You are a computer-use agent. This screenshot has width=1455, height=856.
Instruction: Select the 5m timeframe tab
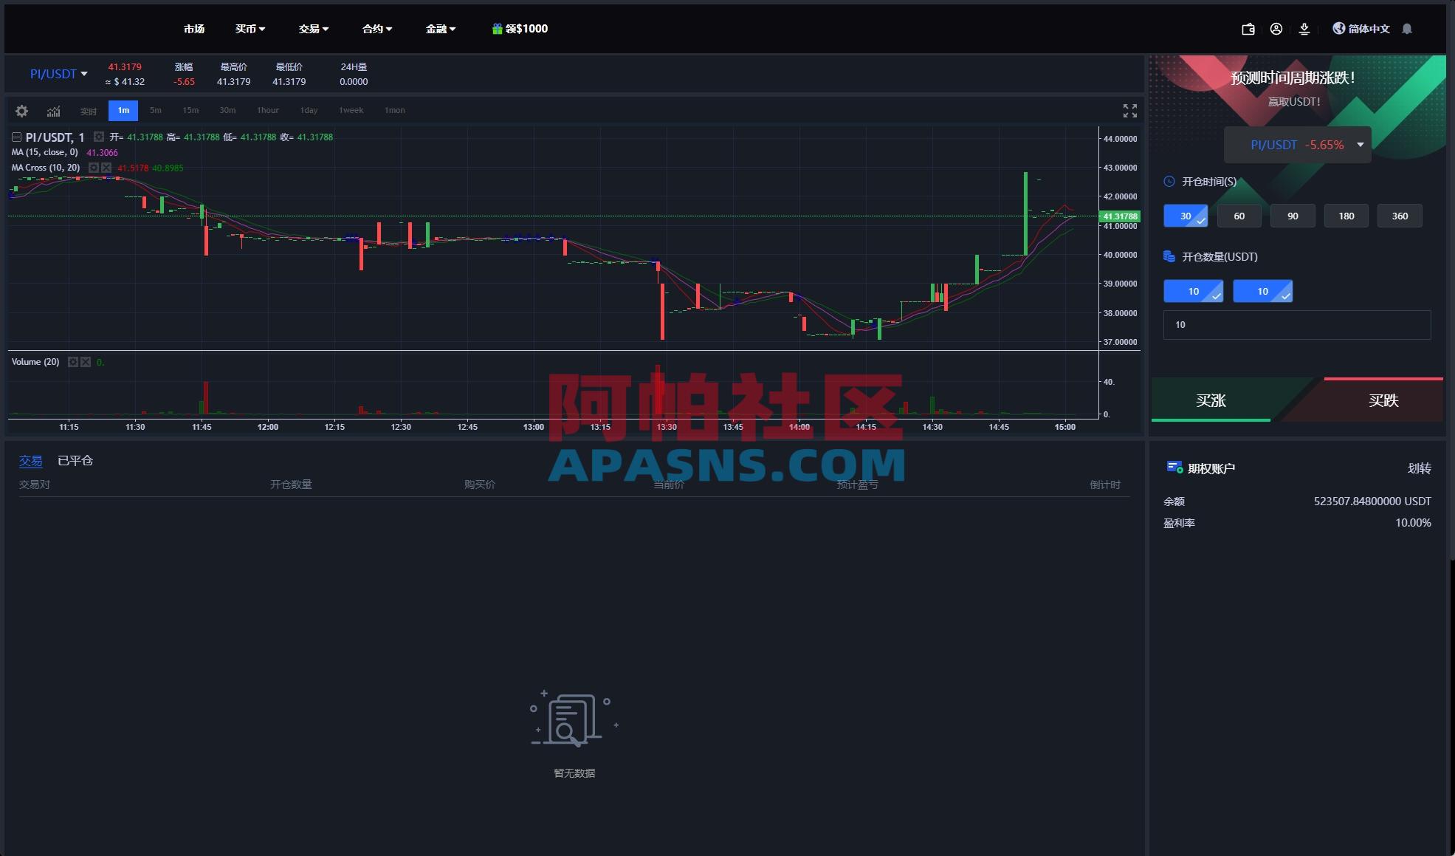point(155,110)
